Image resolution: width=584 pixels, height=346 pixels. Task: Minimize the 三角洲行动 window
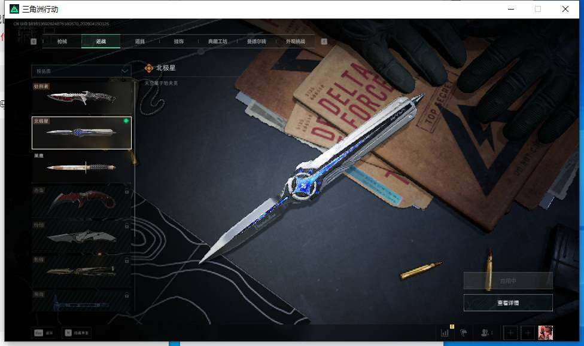[511, 9]
